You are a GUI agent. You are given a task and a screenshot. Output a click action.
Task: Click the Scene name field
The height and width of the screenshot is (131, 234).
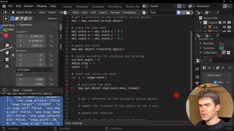coord(161,6)
